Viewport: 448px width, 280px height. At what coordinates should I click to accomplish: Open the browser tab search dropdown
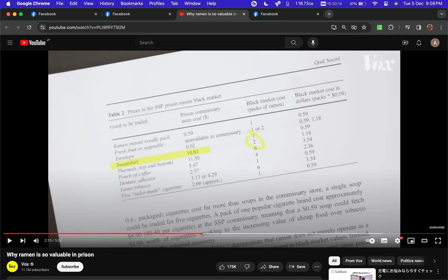[x=441, y=14]
